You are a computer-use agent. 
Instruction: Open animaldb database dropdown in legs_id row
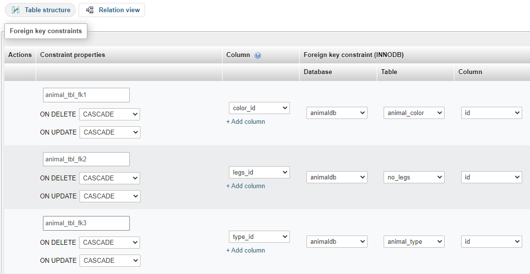(337, 177)
